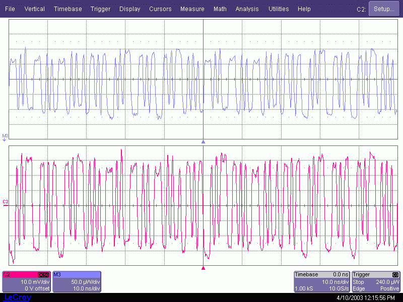Open the Cursors menu
Image resolution: width=403 pixels, height=302 pixels.
(x=160, y=9)
